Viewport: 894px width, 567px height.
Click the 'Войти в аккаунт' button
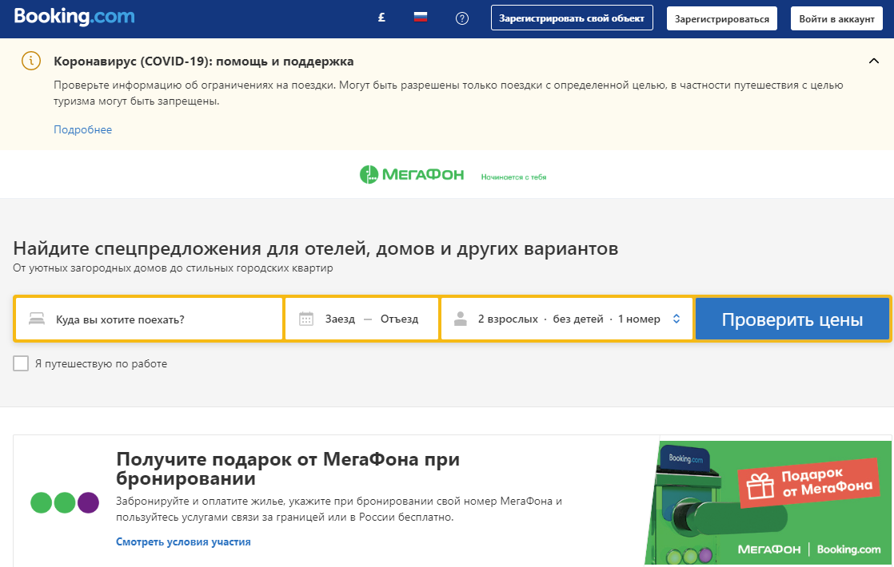(x=836, y=19)
